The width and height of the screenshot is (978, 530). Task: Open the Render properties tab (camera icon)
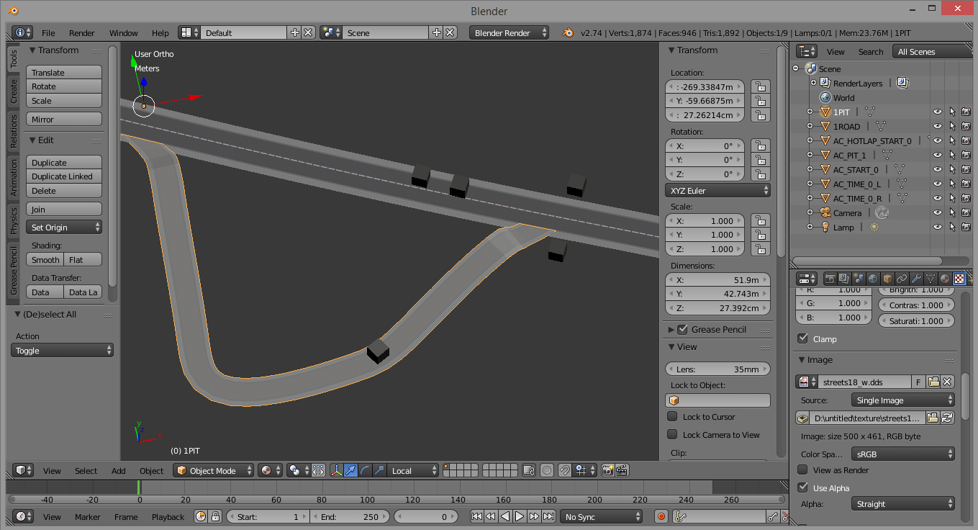pyautogui.click(x=830, y=279)
